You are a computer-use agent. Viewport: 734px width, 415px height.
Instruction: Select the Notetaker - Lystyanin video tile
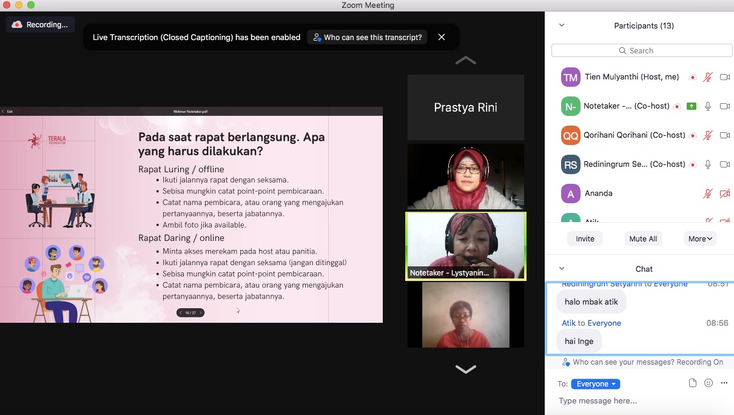click(466, 246)
